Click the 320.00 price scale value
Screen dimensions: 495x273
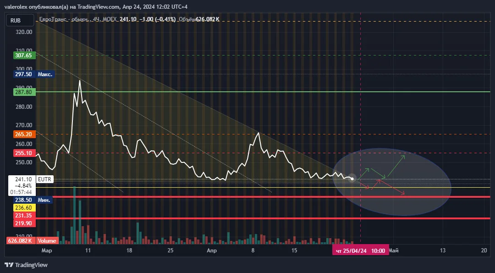click(24, 32)
